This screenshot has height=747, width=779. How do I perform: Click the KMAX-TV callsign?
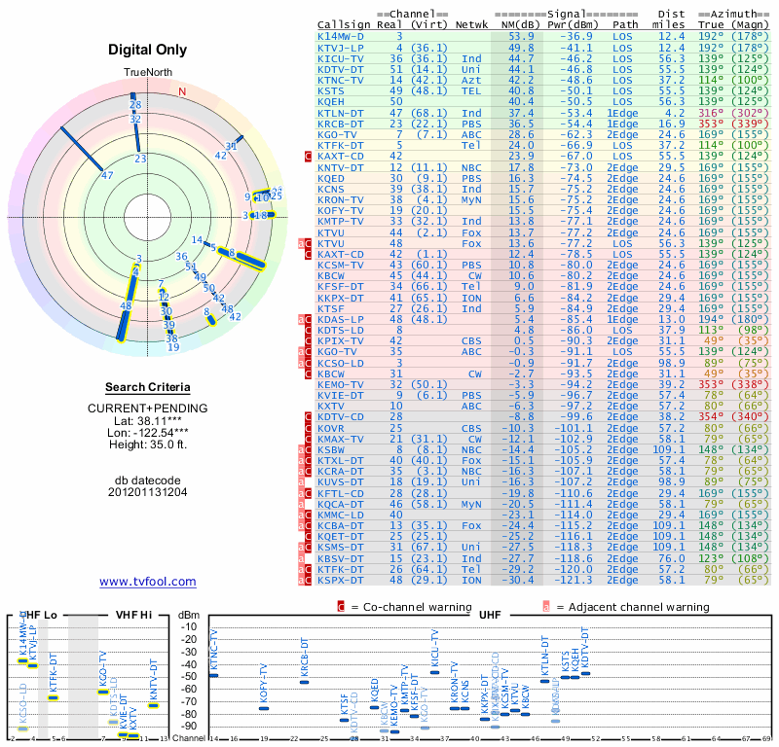(341, 440)
